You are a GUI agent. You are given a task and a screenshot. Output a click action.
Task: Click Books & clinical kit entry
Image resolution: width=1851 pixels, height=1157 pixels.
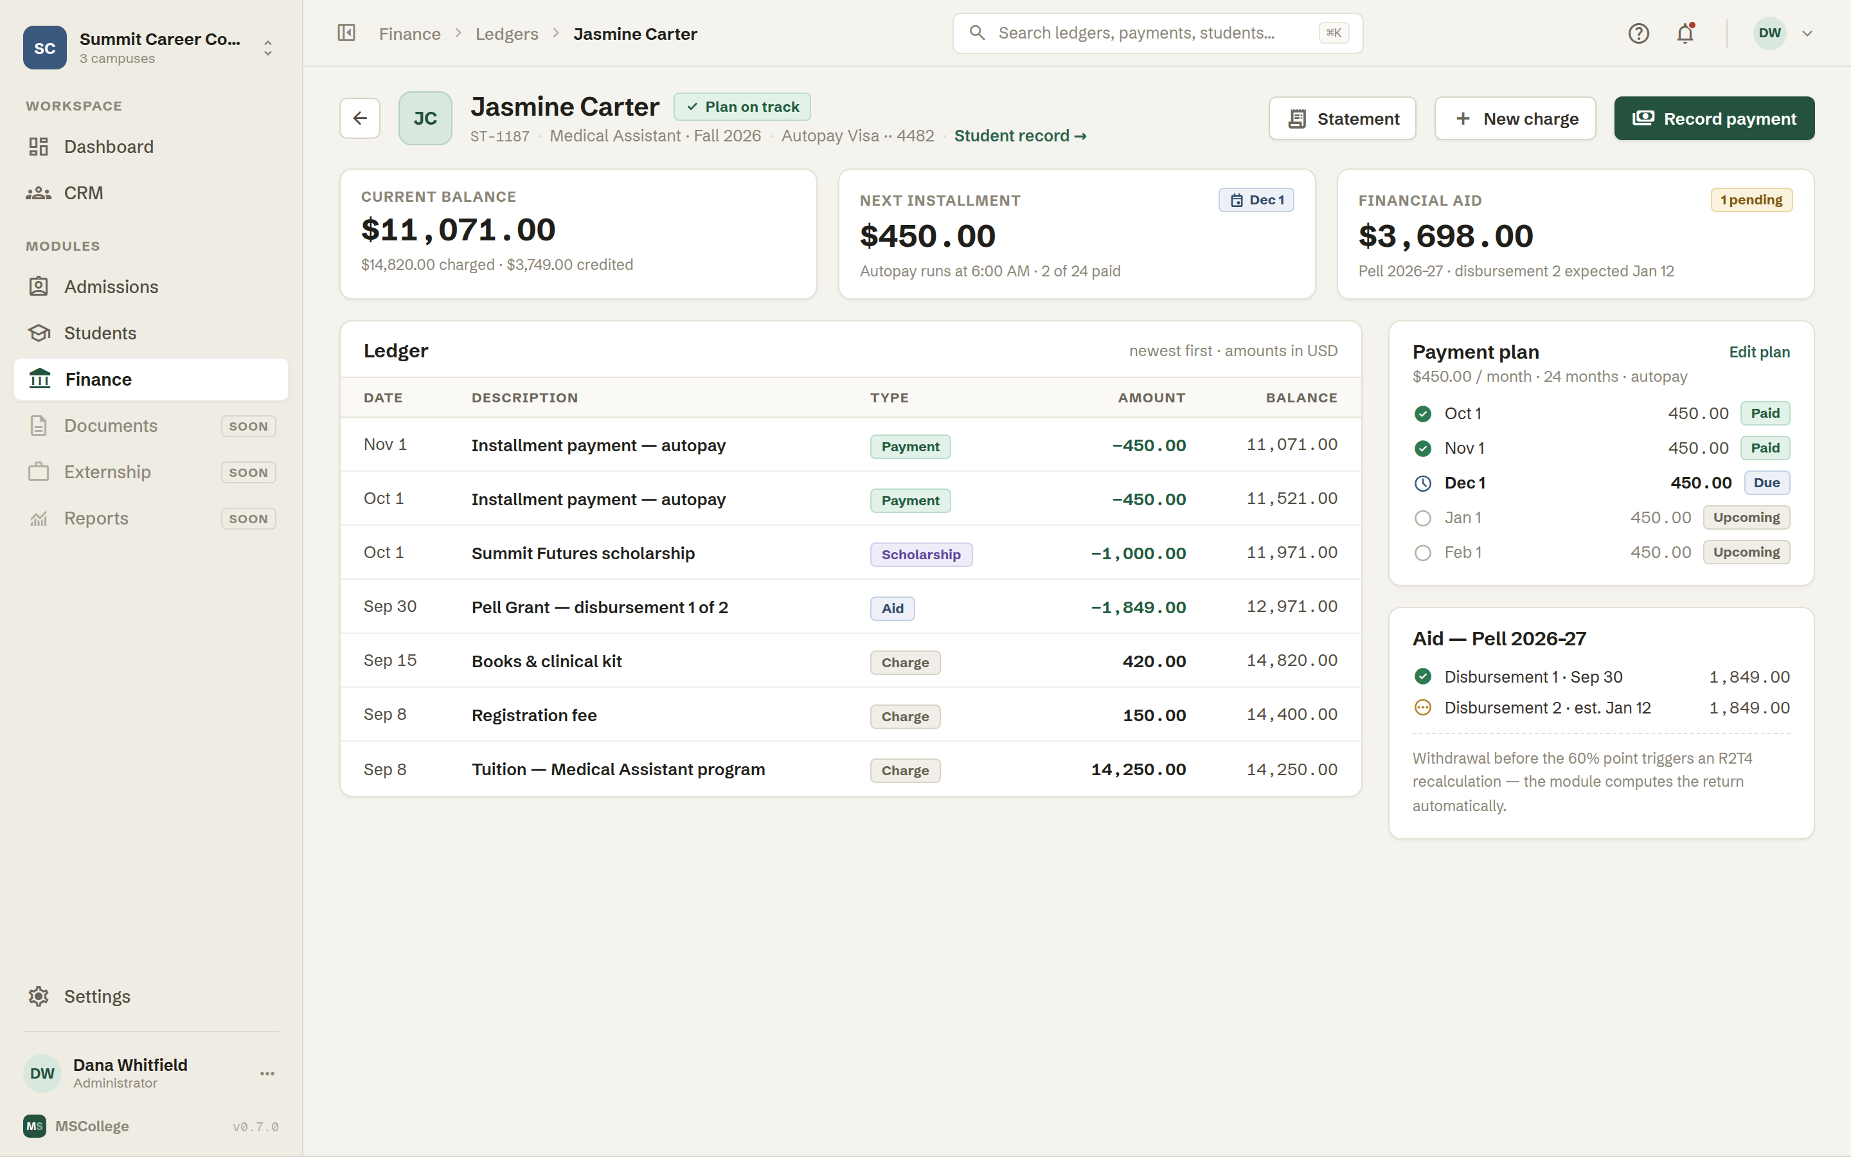pos(546,661)
